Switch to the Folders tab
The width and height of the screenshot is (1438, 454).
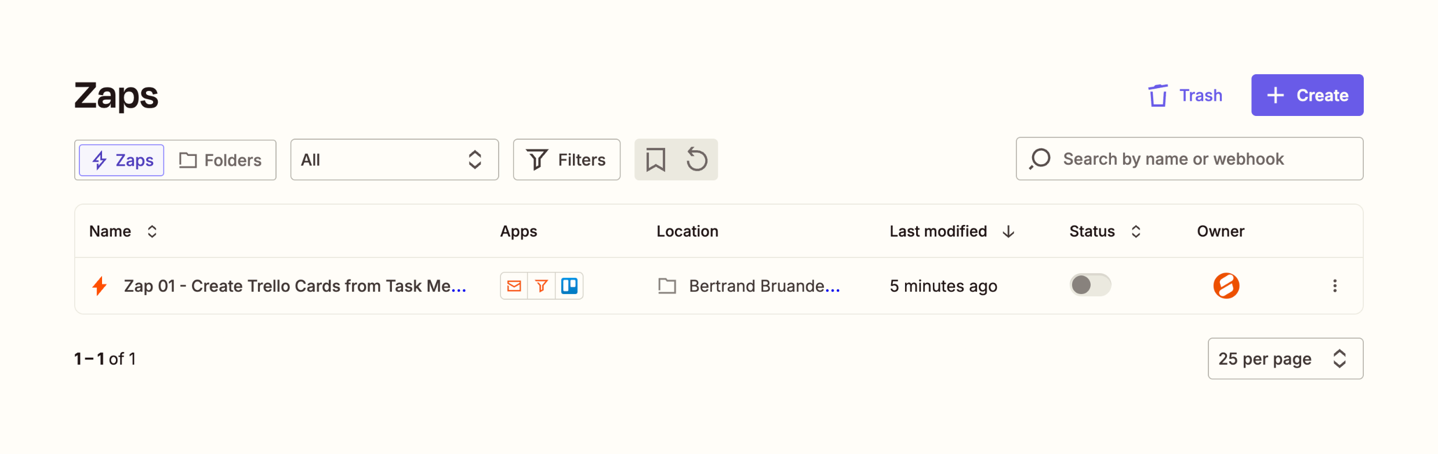(x=220, y=160)
